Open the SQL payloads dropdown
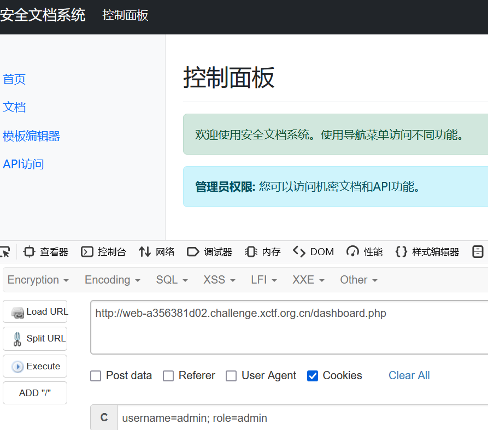Image resolution: width=488 pixels, height=430 pixels. [x=172, y=279]
